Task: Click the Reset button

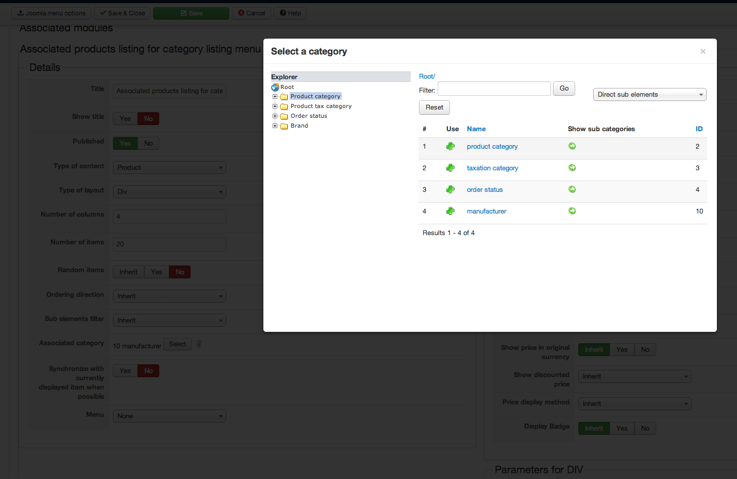Action: click(x=434, y=108)
